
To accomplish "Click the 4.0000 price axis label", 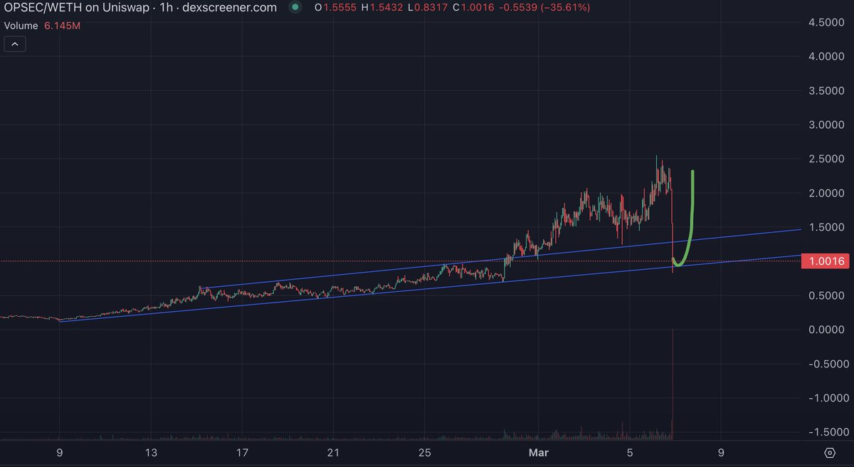I will click(826, 57).
